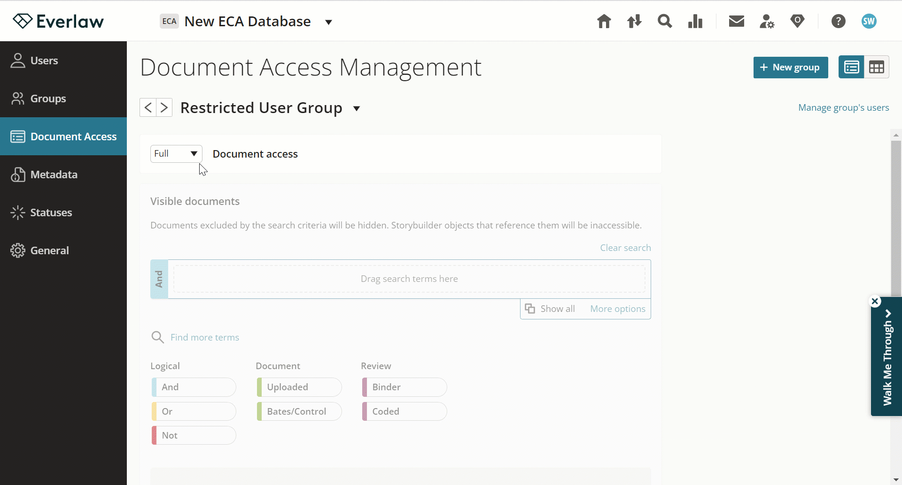
Task: Open the Help question mark icon
Action: click(x=839, y=21)
